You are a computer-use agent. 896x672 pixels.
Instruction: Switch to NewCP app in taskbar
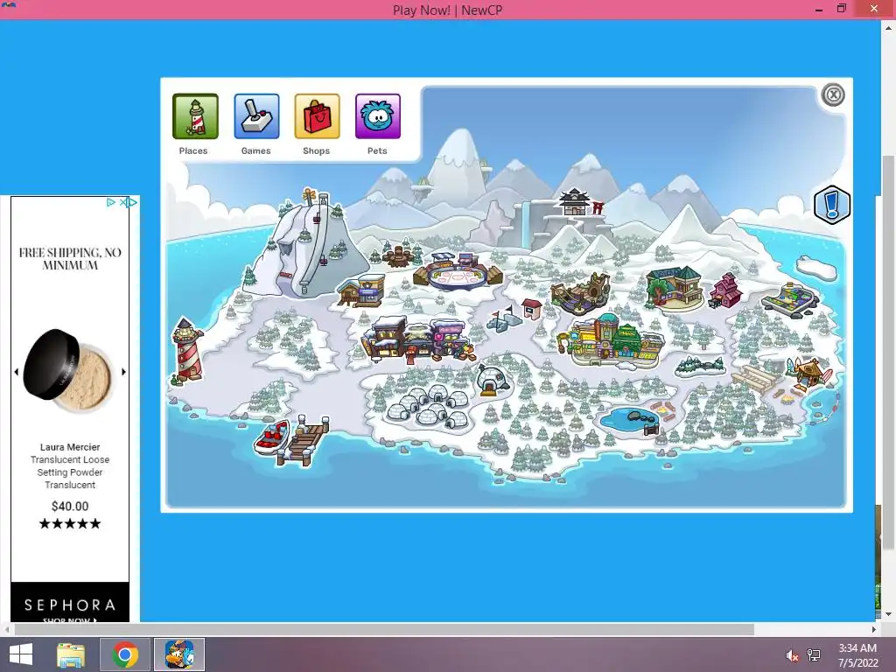179,654
